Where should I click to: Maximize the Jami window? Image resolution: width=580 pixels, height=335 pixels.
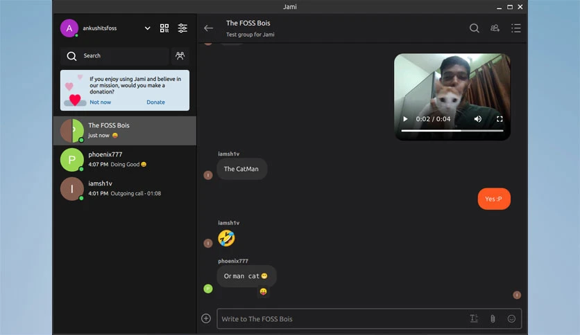(x=510, y=7)
